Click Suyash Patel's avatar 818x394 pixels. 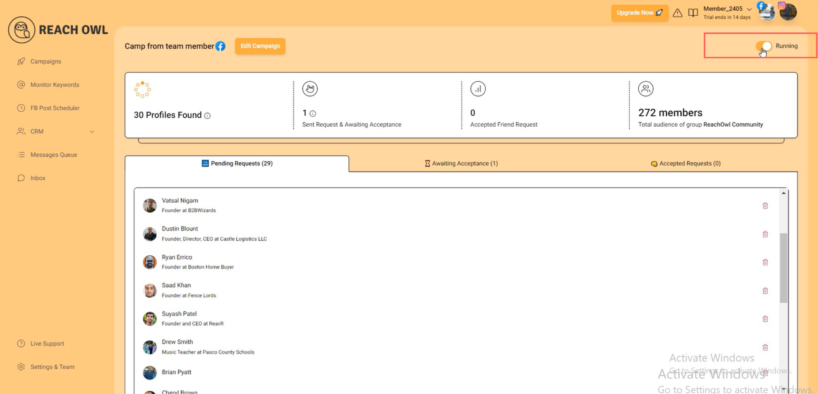point(150,319)
